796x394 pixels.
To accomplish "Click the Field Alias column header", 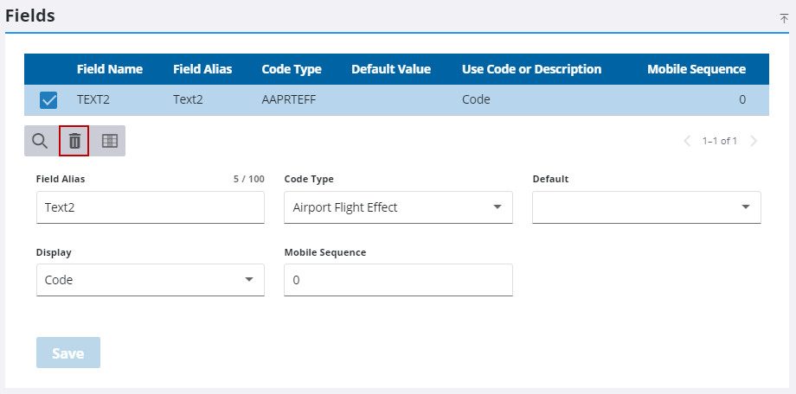I will [202, 69].
